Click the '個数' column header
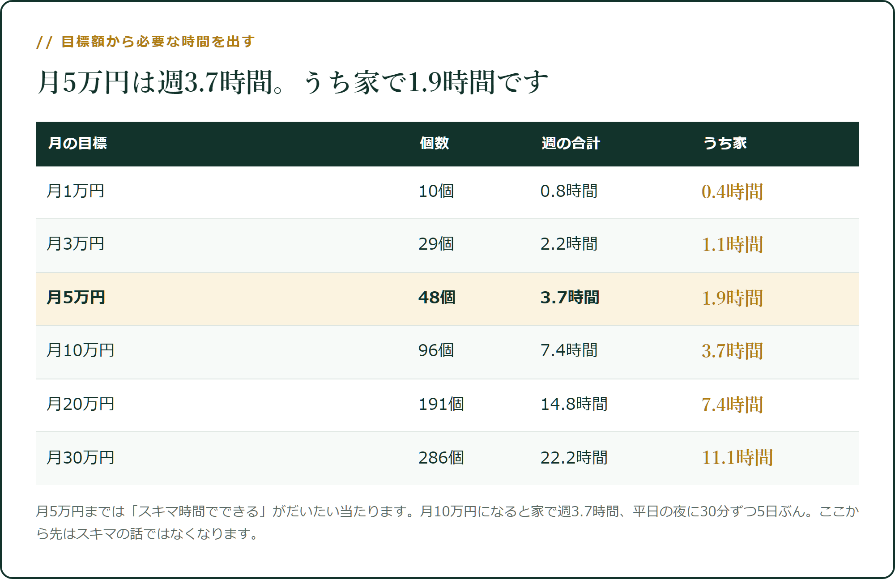The image size is (895, 579). [x=434, y=143]
